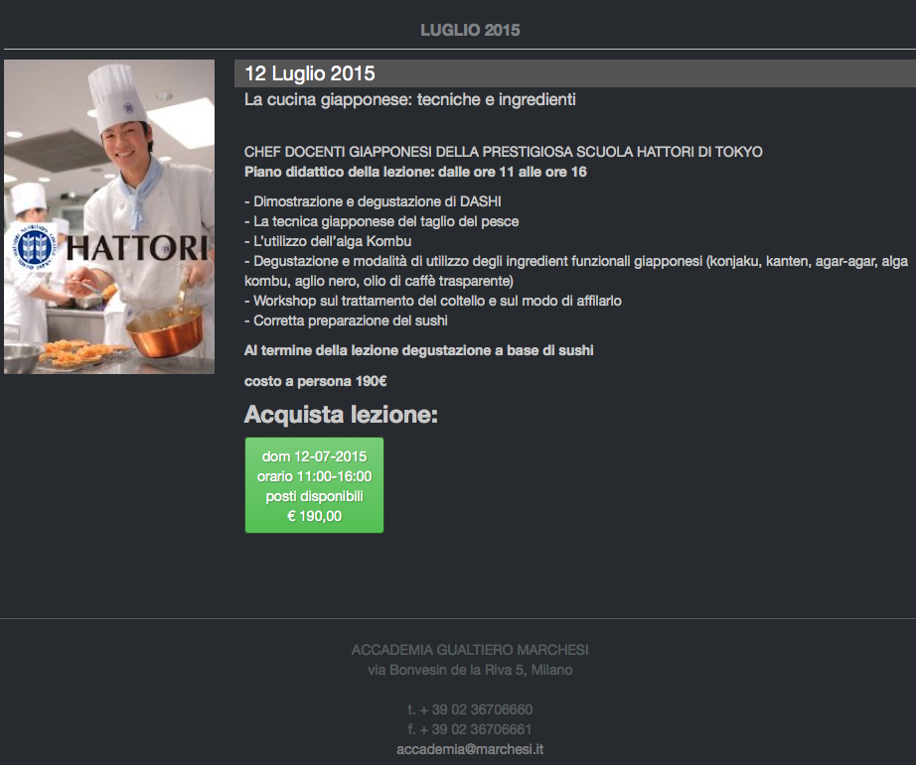The height and width of the screenshot is (765, 916).
Task: Click the telephone number '+ 39 02 36706660'
Action: [x=476, y=709]
